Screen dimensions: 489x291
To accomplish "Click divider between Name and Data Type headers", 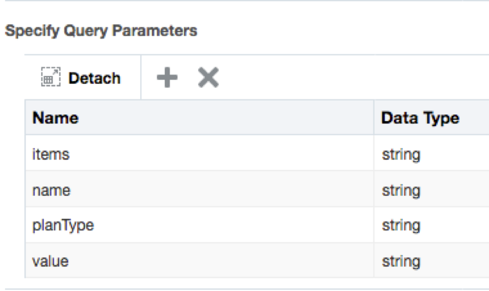I will (x=374, y=118).
